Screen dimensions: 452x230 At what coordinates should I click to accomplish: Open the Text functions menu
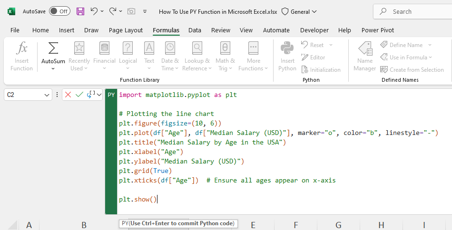(x=149, y=57)
